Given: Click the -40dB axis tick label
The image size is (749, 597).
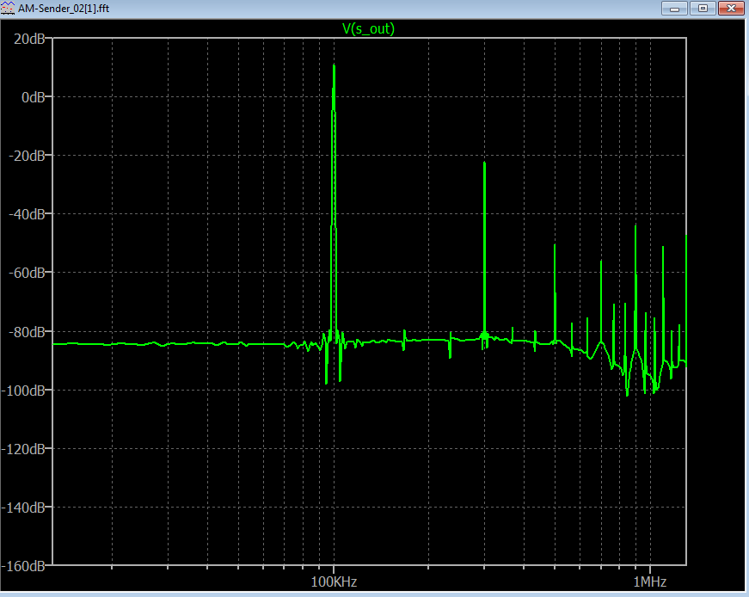Looking at the screenshot, I should click(x=27, y=214).
